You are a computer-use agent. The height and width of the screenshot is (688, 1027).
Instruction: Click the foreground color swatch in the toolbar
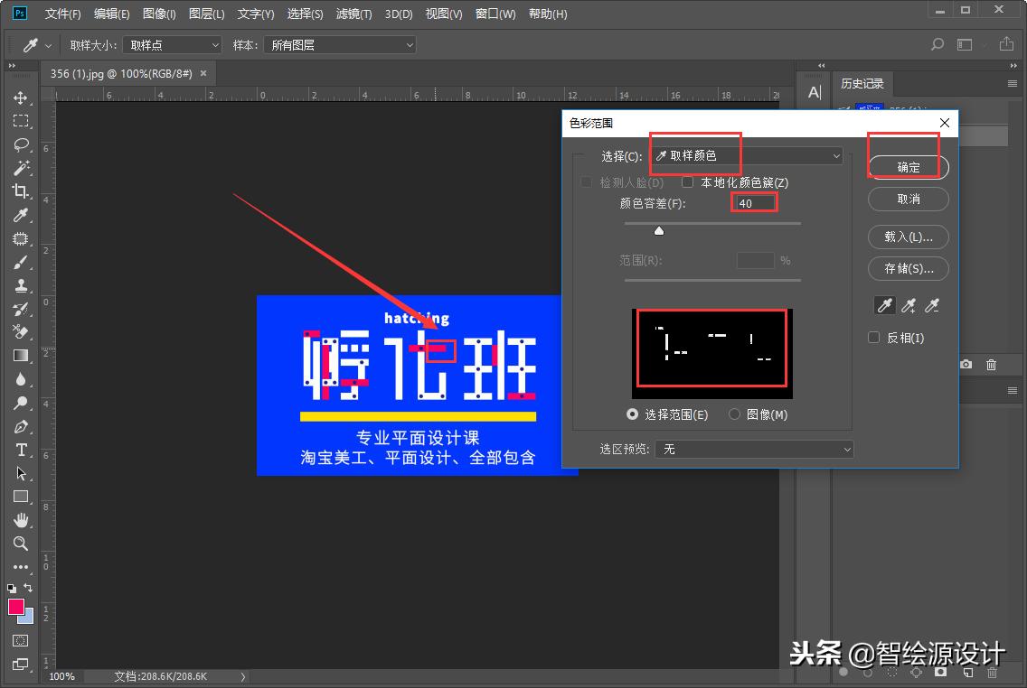16,608
